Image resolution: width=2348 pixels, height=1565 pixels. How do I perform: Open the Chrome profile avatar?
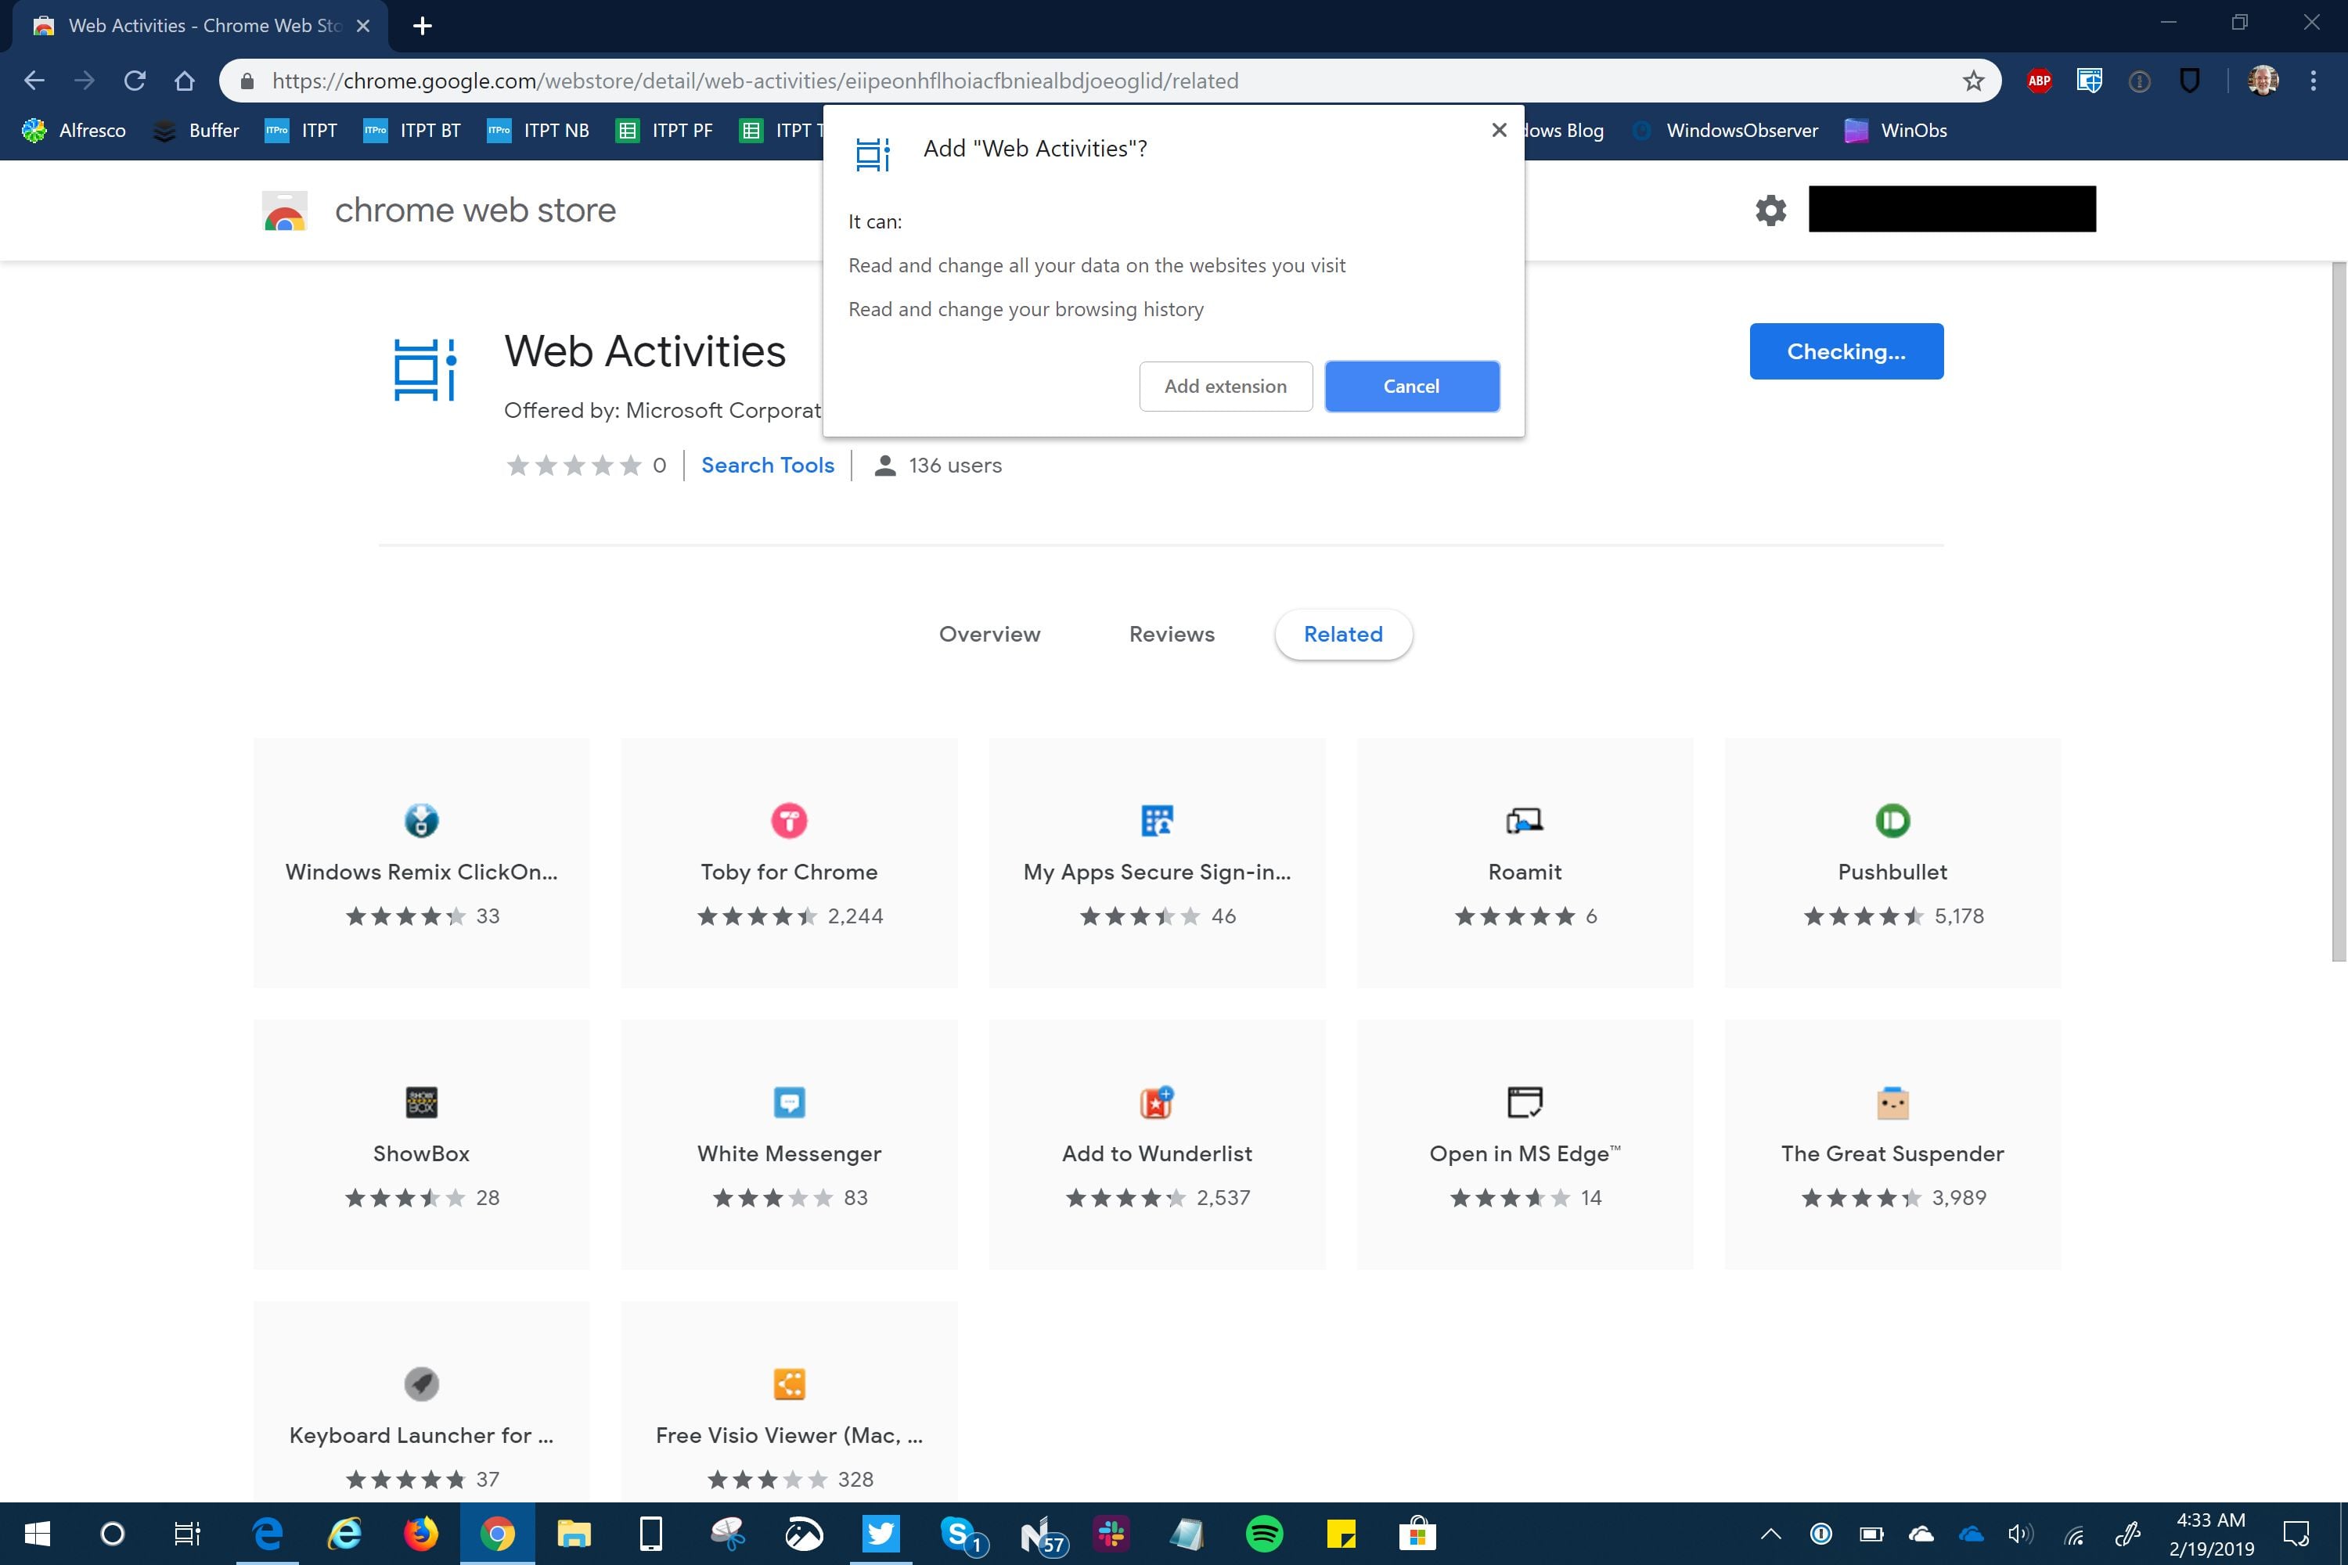(2262, 81)
